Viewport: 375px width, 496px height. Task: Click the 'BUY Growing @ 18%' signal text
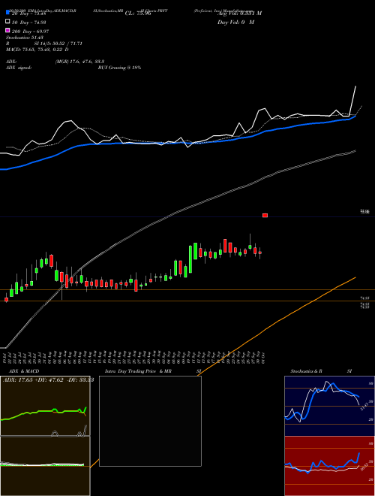click(119, 68)
